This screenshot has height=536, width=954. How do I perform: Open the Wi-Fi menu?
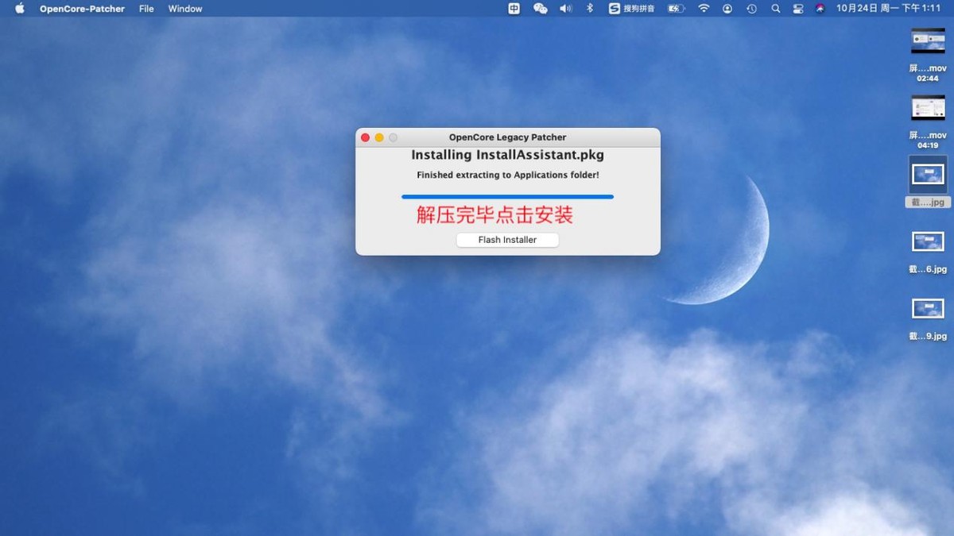[704, 8]
